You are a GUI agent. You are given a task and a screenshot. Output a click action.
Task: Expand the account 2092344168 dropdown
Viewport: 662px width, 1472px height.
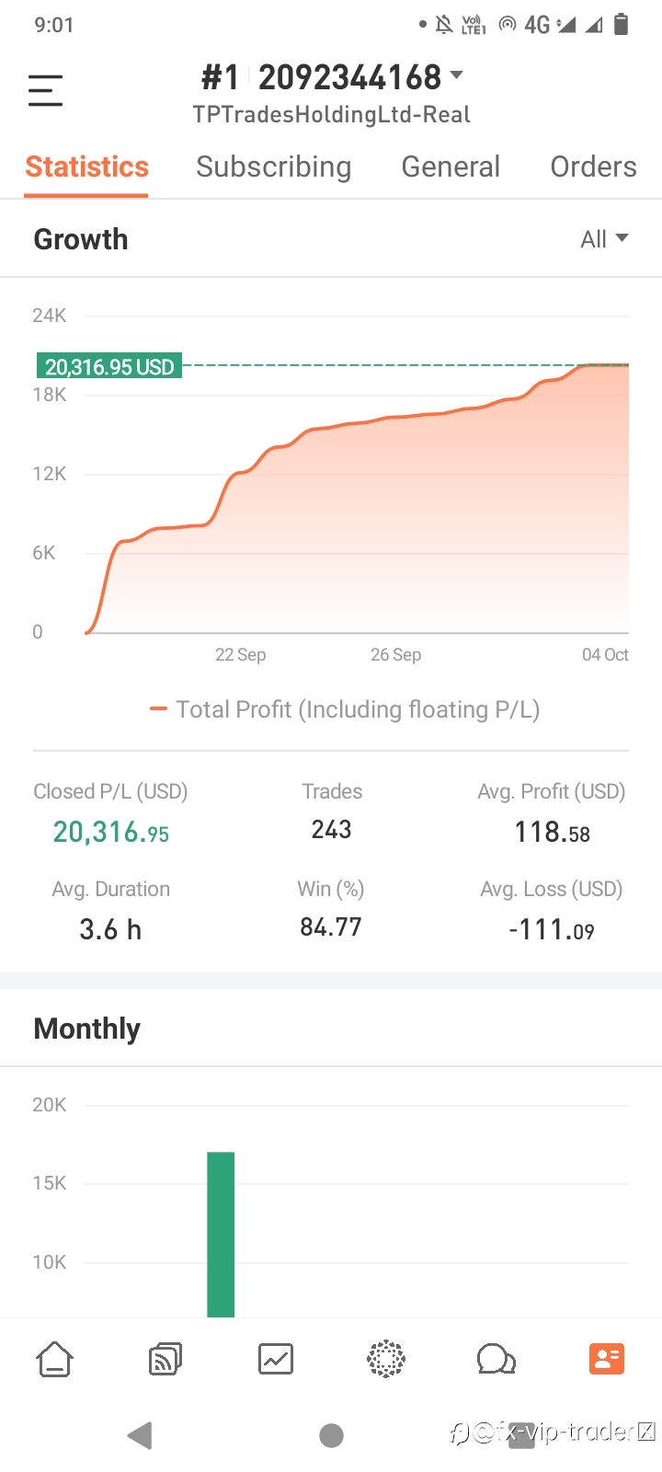tap(456, 75)
